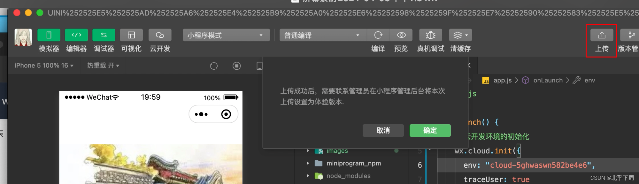Start real device debugging (真机调试)

tap(431, 35)
